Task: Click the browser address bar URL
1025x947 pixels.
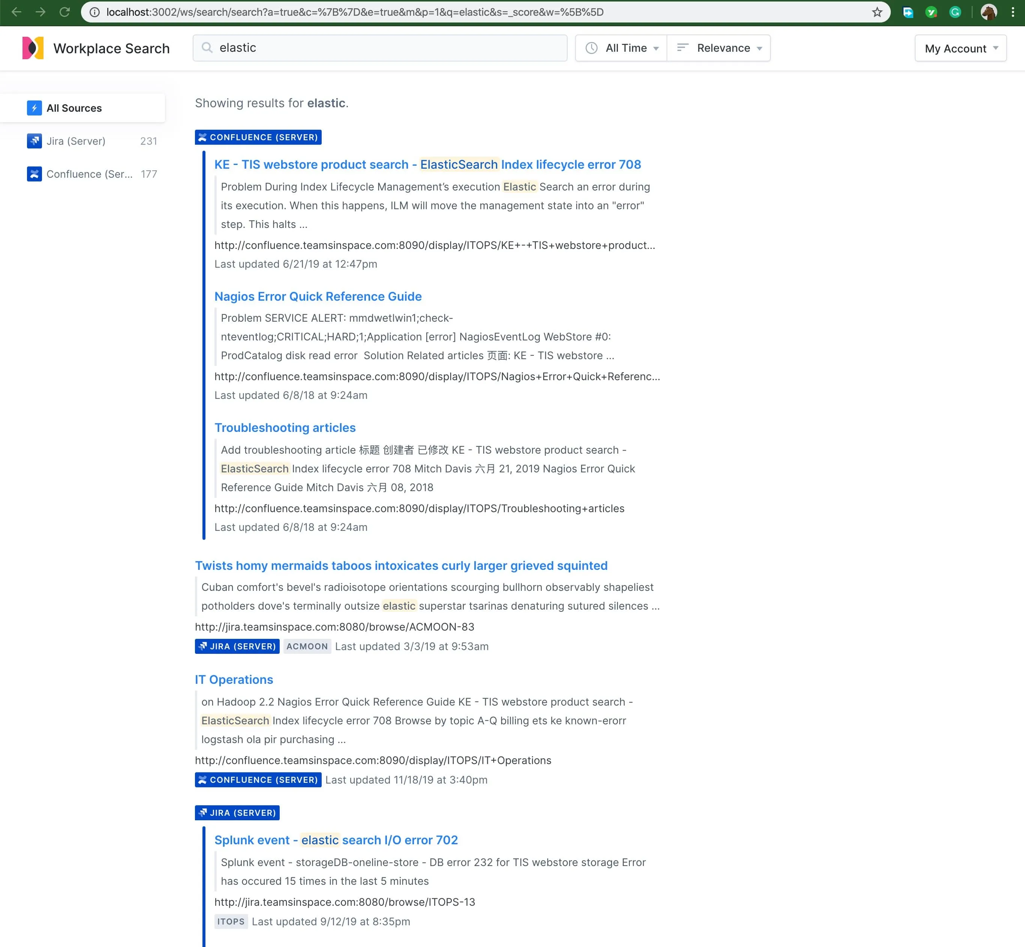Action: (x=355, y=12)
